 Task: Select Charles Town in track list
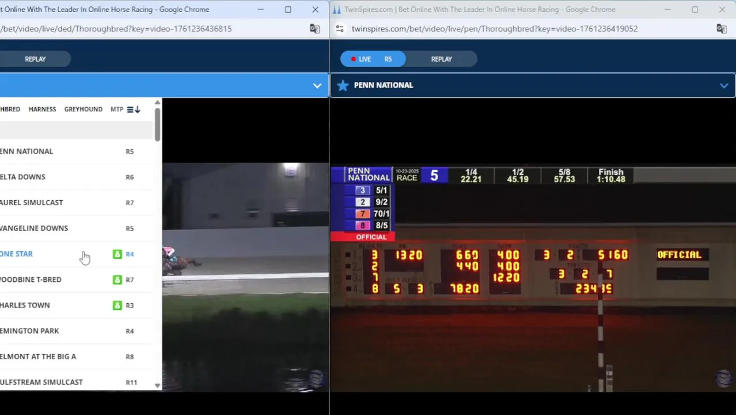[x=77, y=305]
